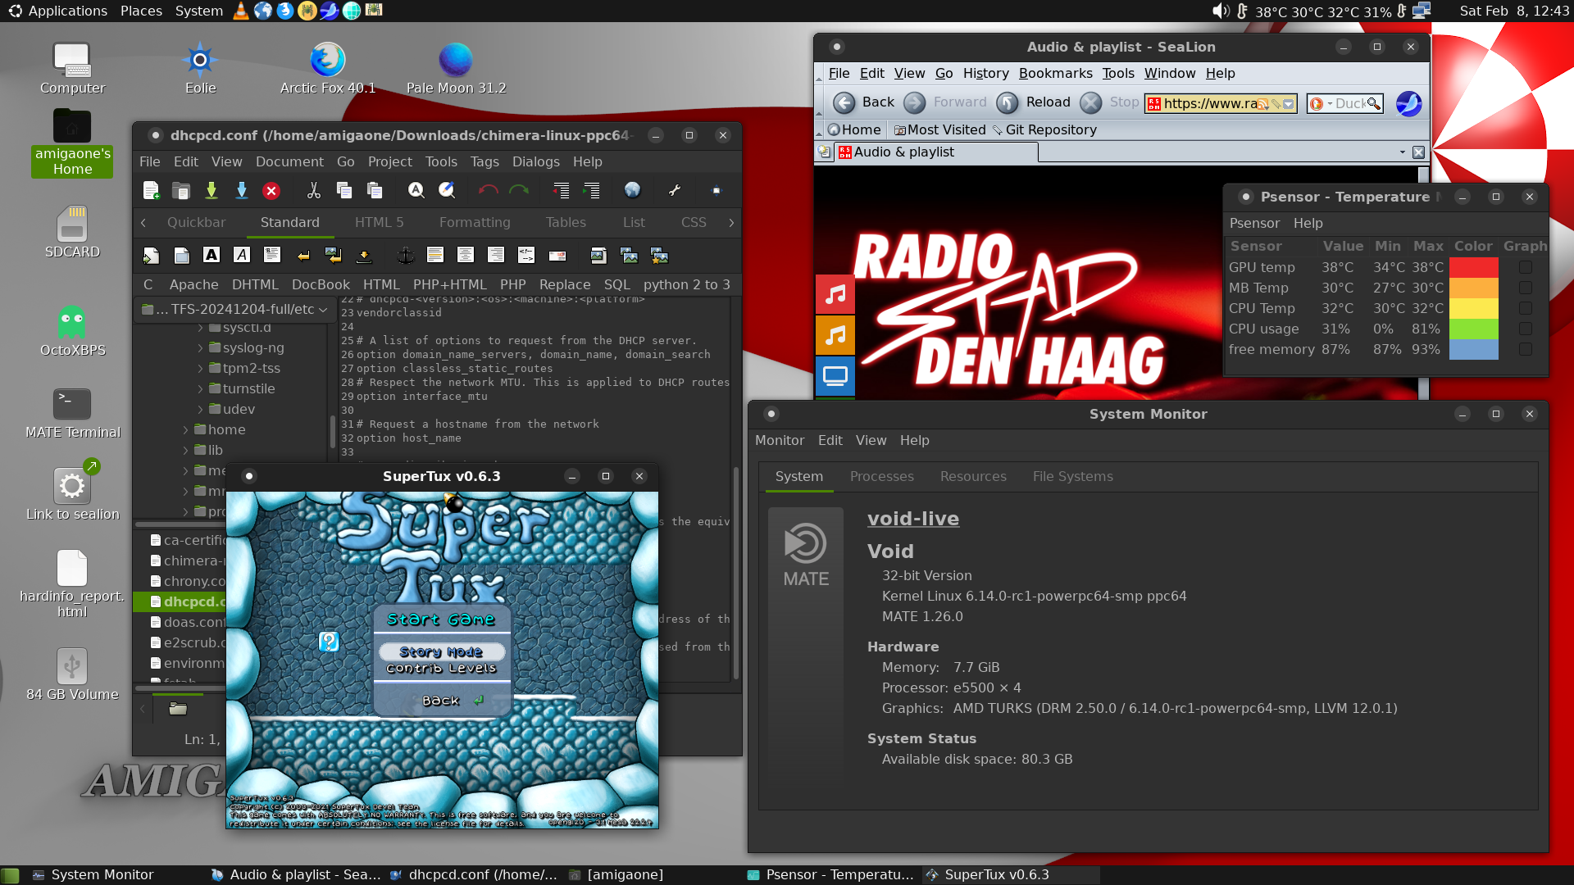The image size is (1574, 885).
Task: Click the red Close document icon in Bluefish
Action: 271,190
